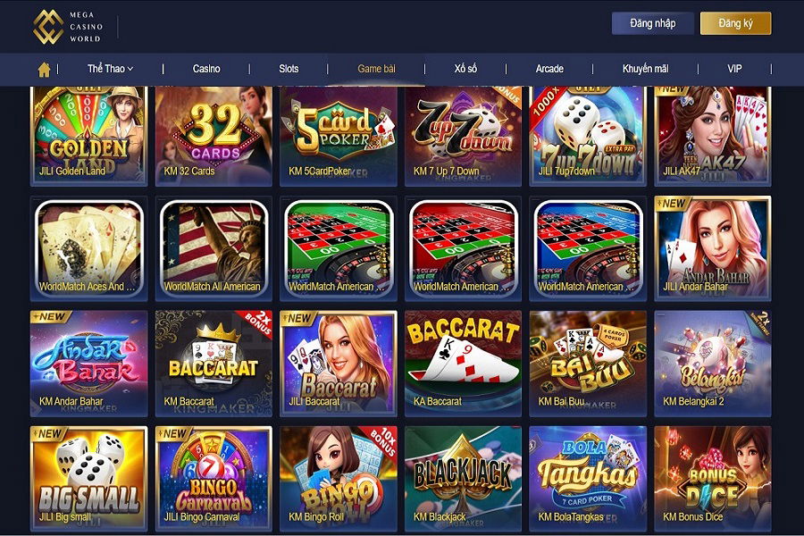Open the WorldMatch All American game
This screenshot has width=804, height=536.
(x=214, y=248)
